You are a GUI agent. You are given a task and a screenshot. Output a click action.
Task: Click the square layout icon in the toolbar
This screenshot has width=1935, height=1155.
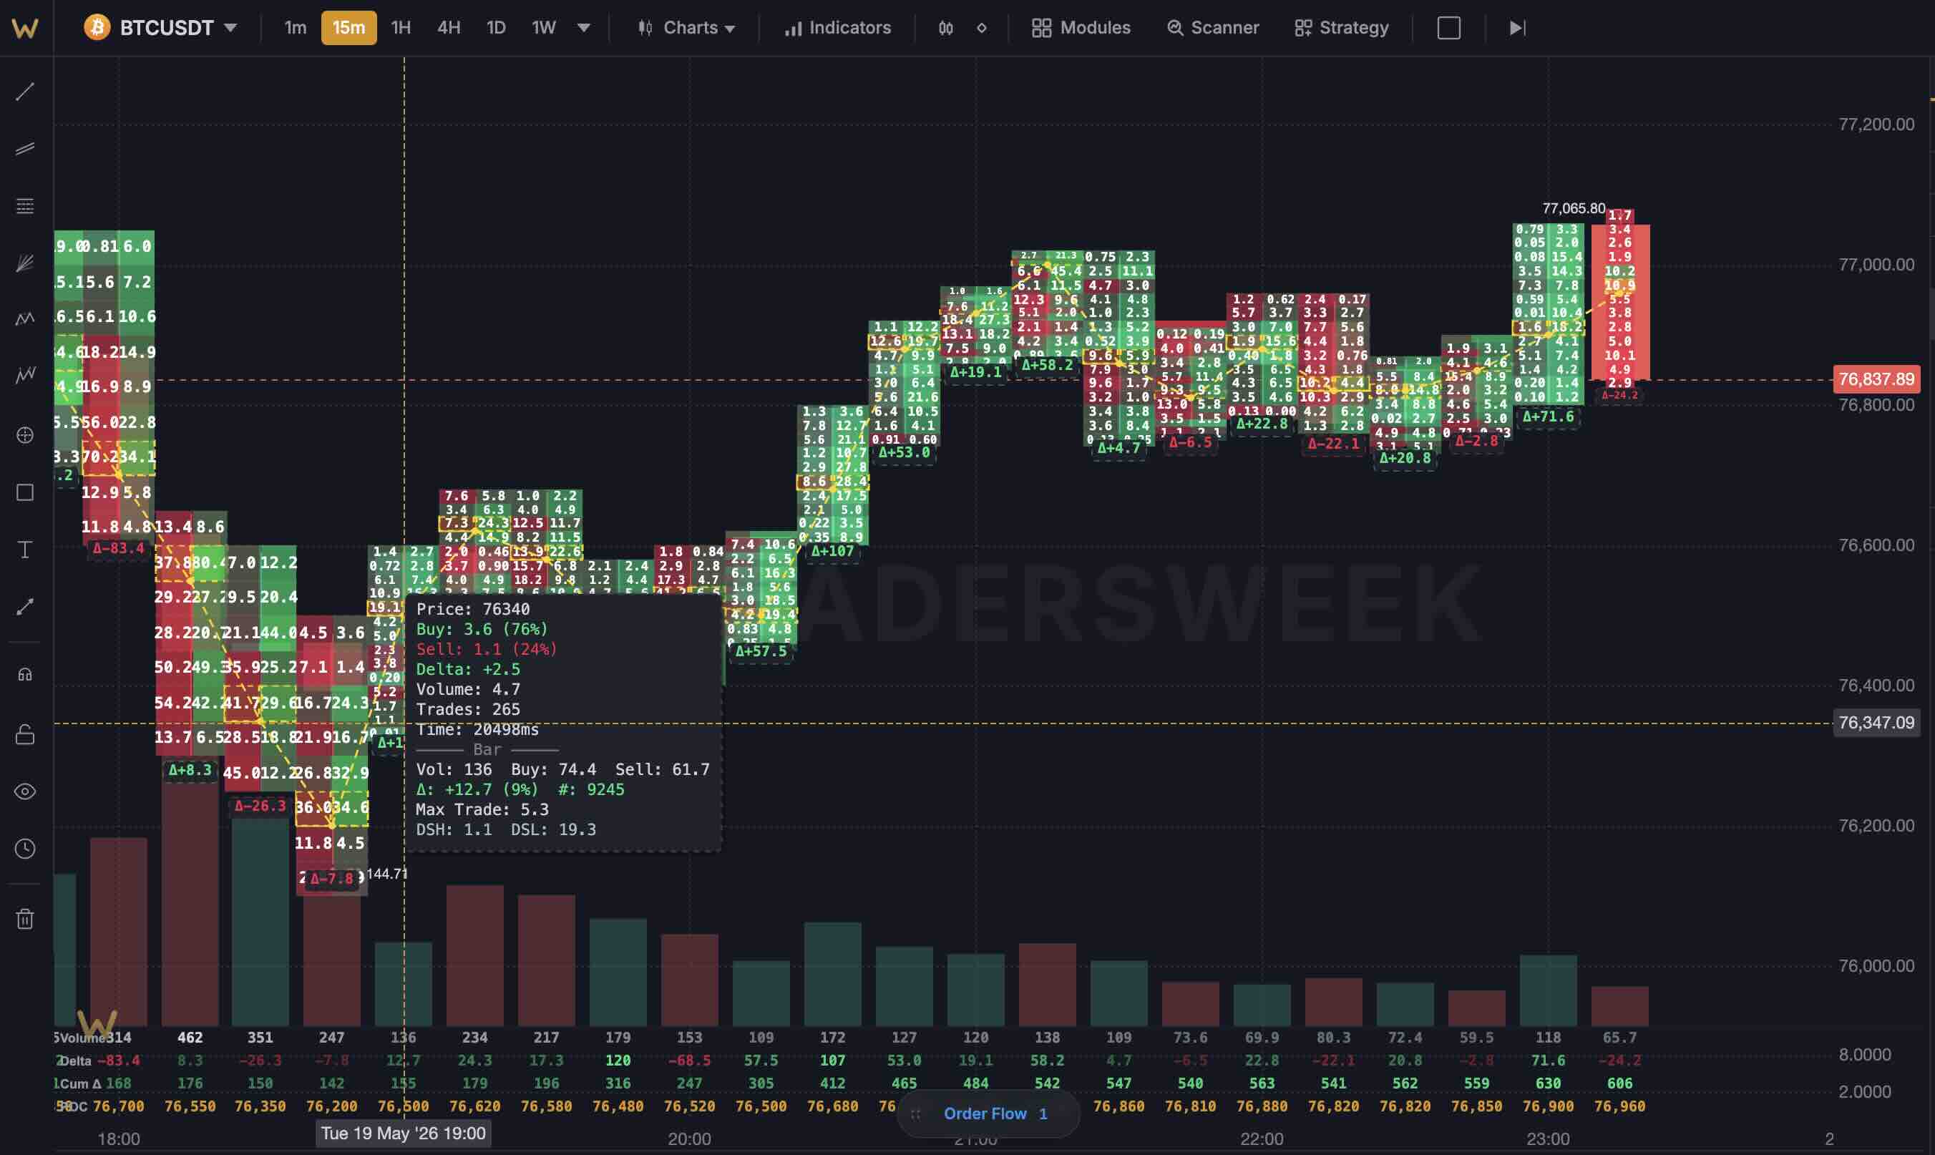(x=1448, y=28)
